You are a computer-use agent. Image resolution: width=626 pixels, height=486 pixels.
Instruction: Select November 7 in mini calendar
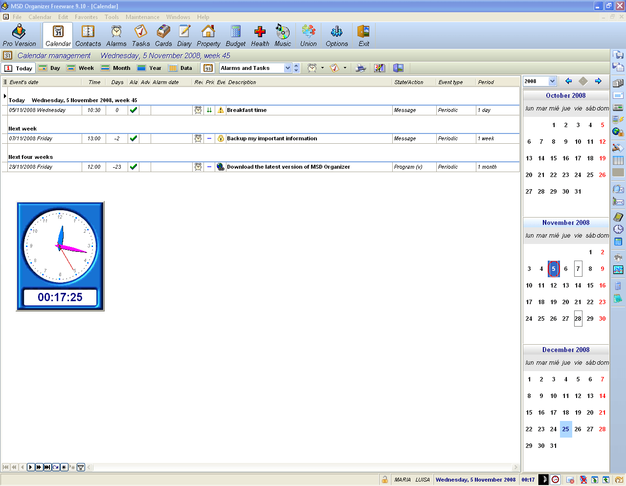point(578,268)
